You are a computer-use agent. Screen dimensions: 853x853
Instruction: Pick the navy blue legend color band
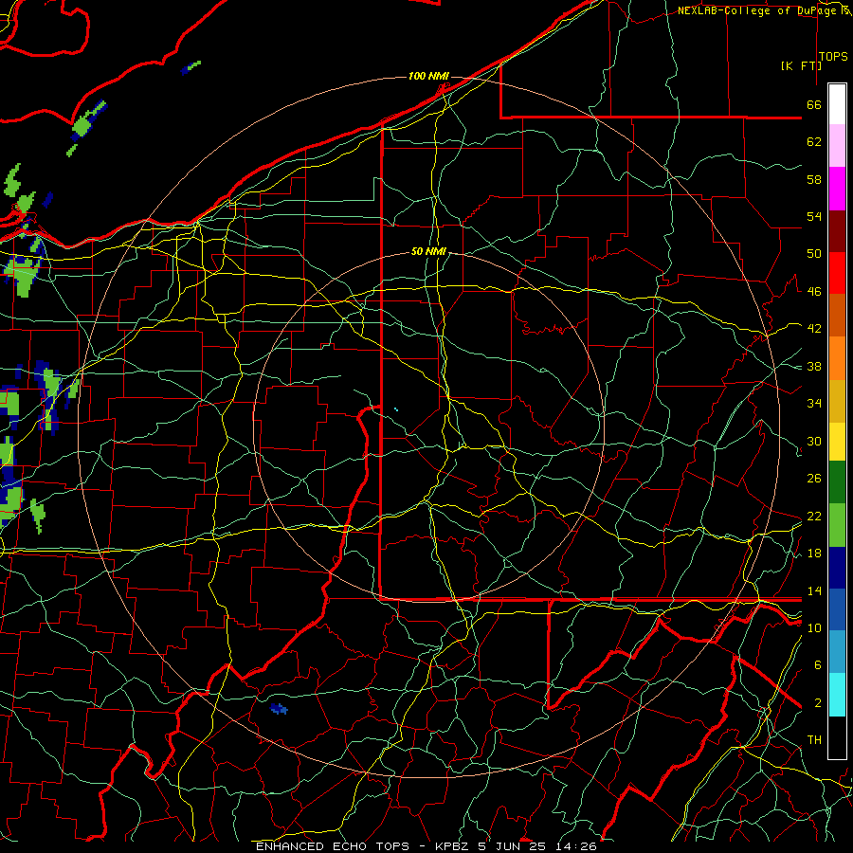tap(837, 568)
